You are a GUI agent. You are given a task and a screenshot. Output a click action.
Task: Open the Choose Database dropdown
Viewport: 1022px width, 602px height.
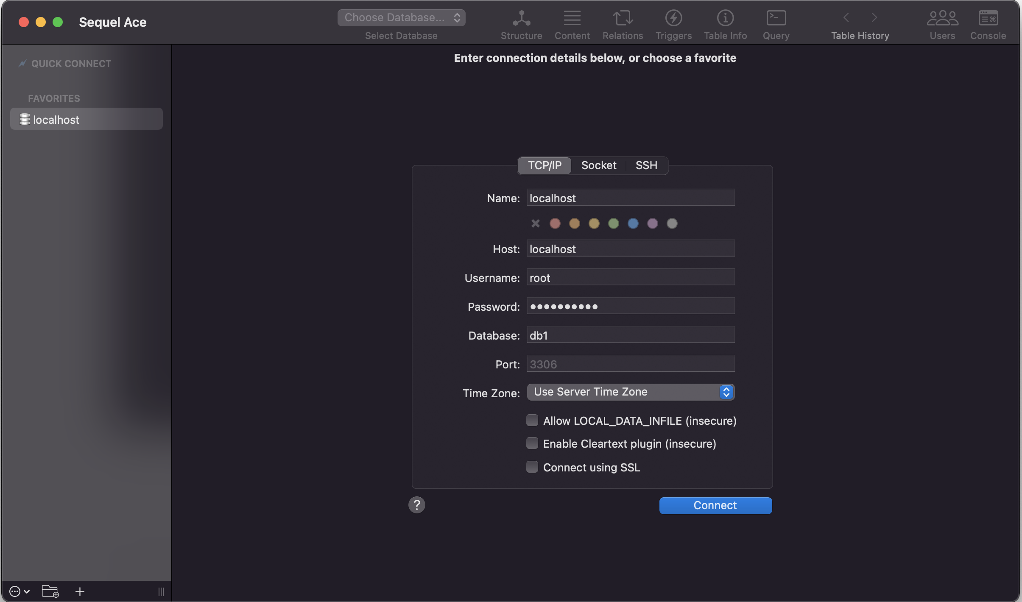click(401, 17)
